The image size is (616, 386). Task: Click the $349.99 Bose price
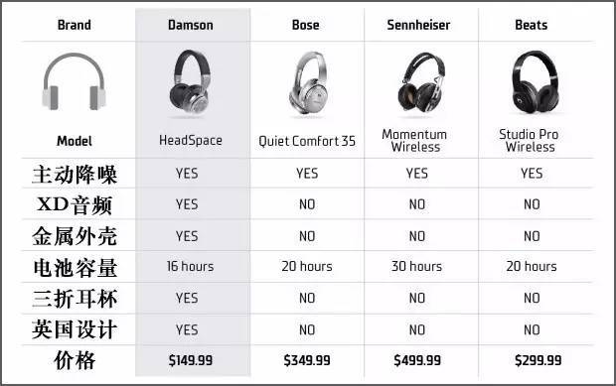[x=307, y=360]
